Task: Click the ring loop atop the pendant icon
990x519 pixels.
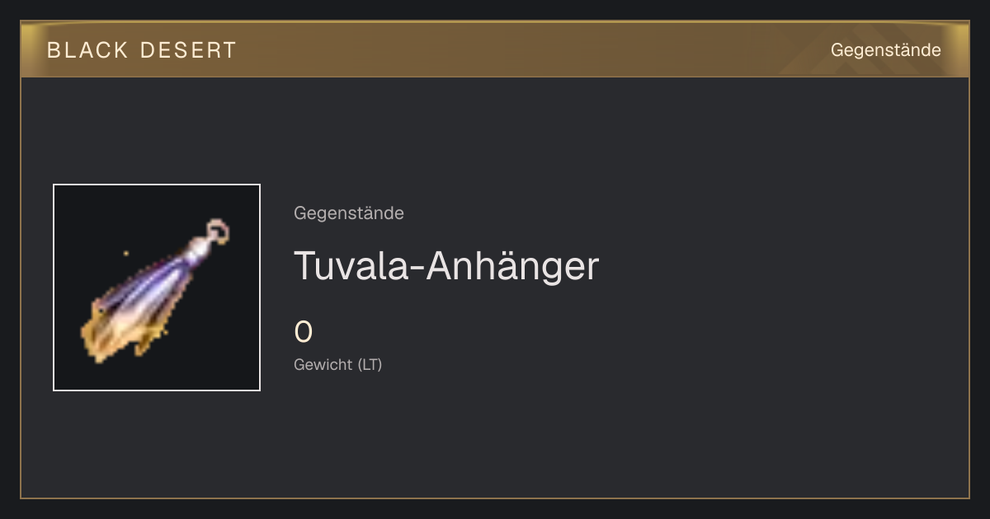Action: point(218,230)
